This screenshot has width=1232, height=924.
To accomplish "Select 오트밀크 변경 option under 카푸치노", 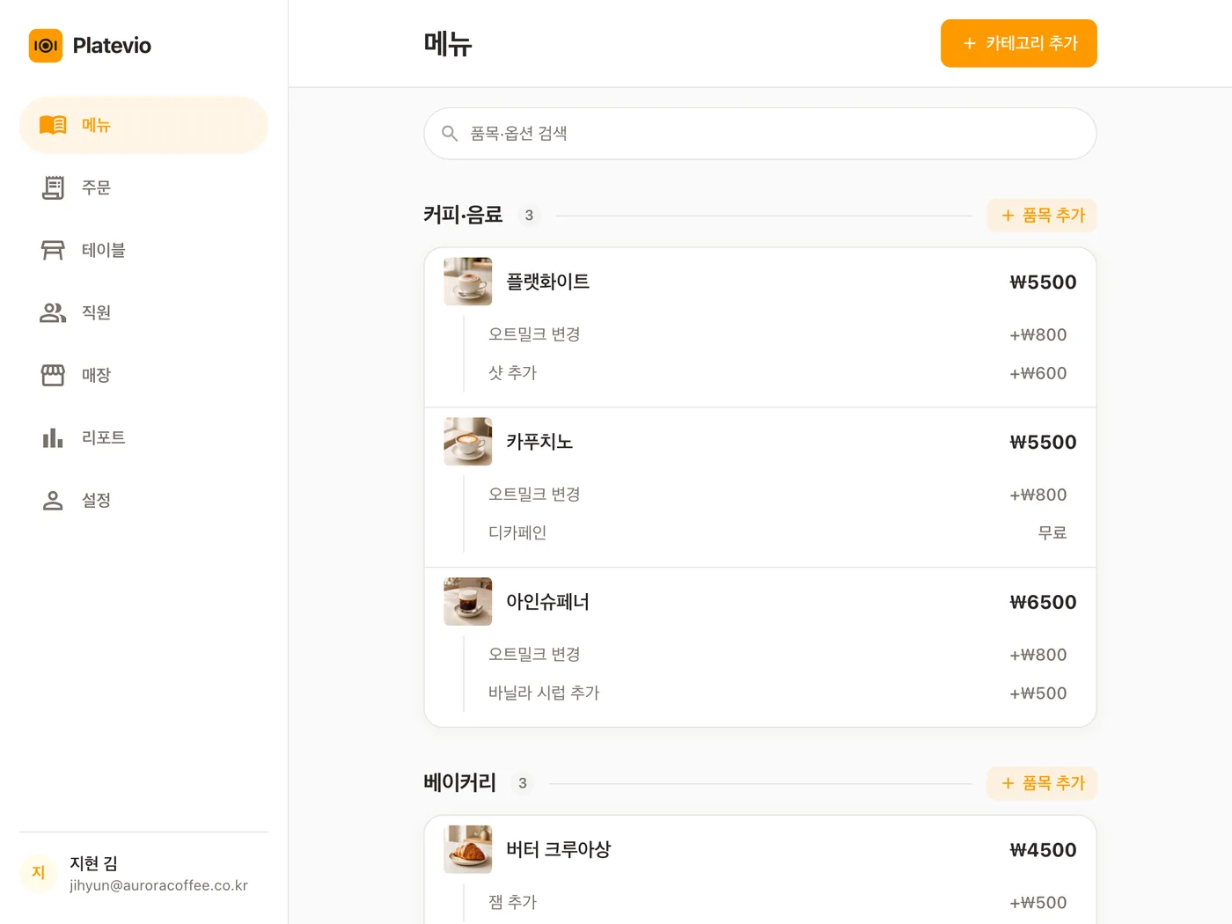I will tap(777, 495).
